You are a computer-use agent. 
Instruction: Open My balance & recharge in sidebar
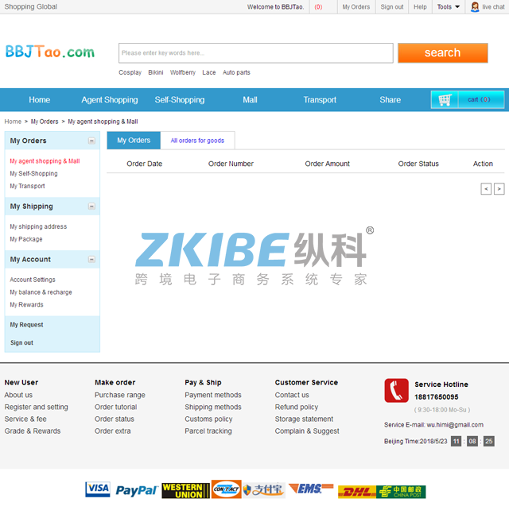pos(41,292)
